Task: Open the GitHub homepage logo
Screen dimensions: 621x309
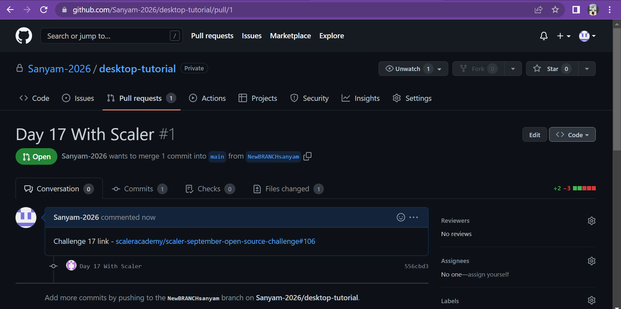Action: click(x=24, y=36)
